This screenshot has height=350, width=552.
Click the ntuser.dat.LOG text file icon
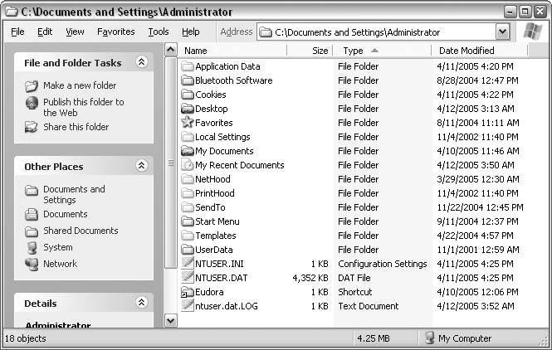click(x=188, y=306)
